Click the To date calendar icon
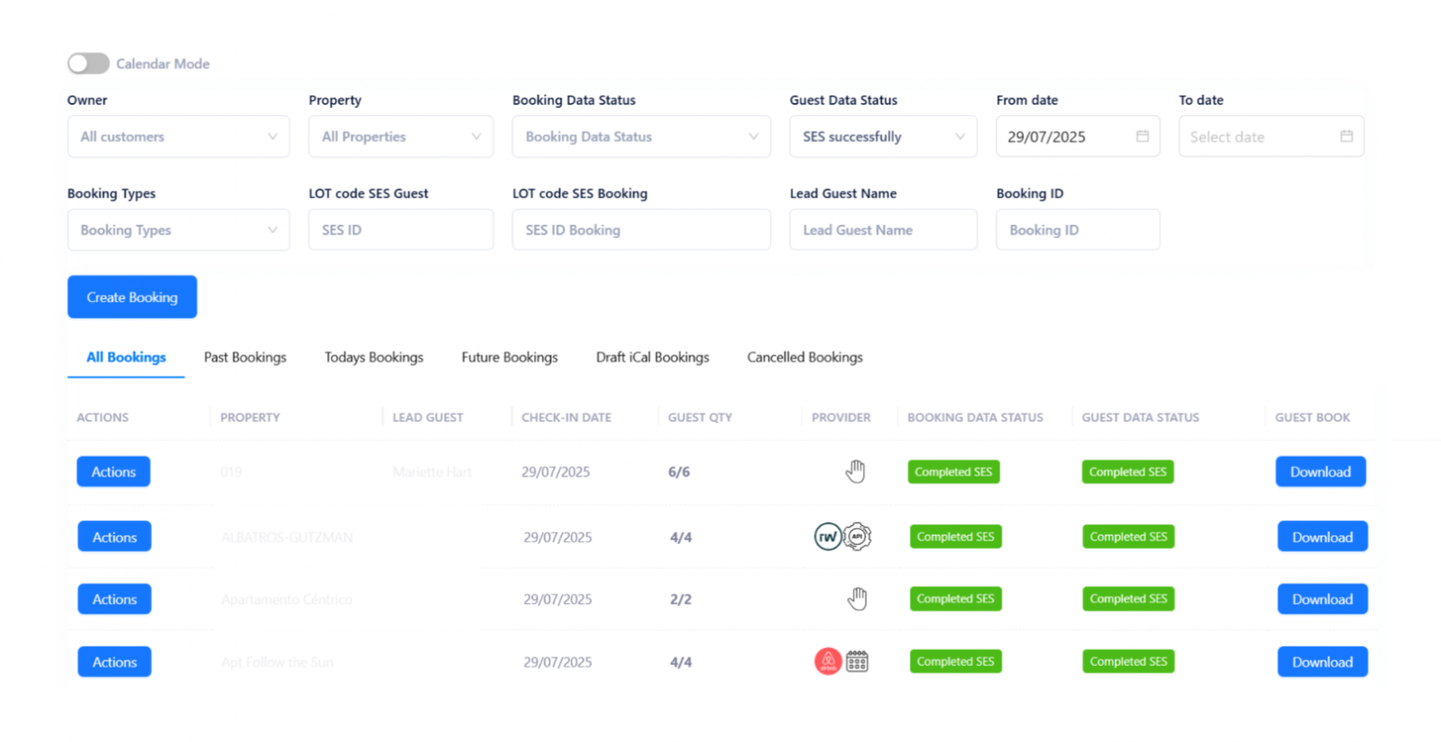This screenshot has height=742, width=1441. tap(1346, 136)
